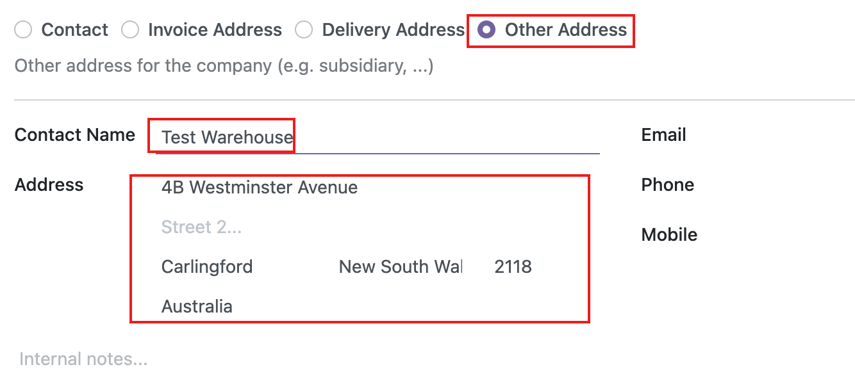855x383 pixels.
Task: Click the Contact Name field with Test Warehouse
Action: click(x=377, y=137)
